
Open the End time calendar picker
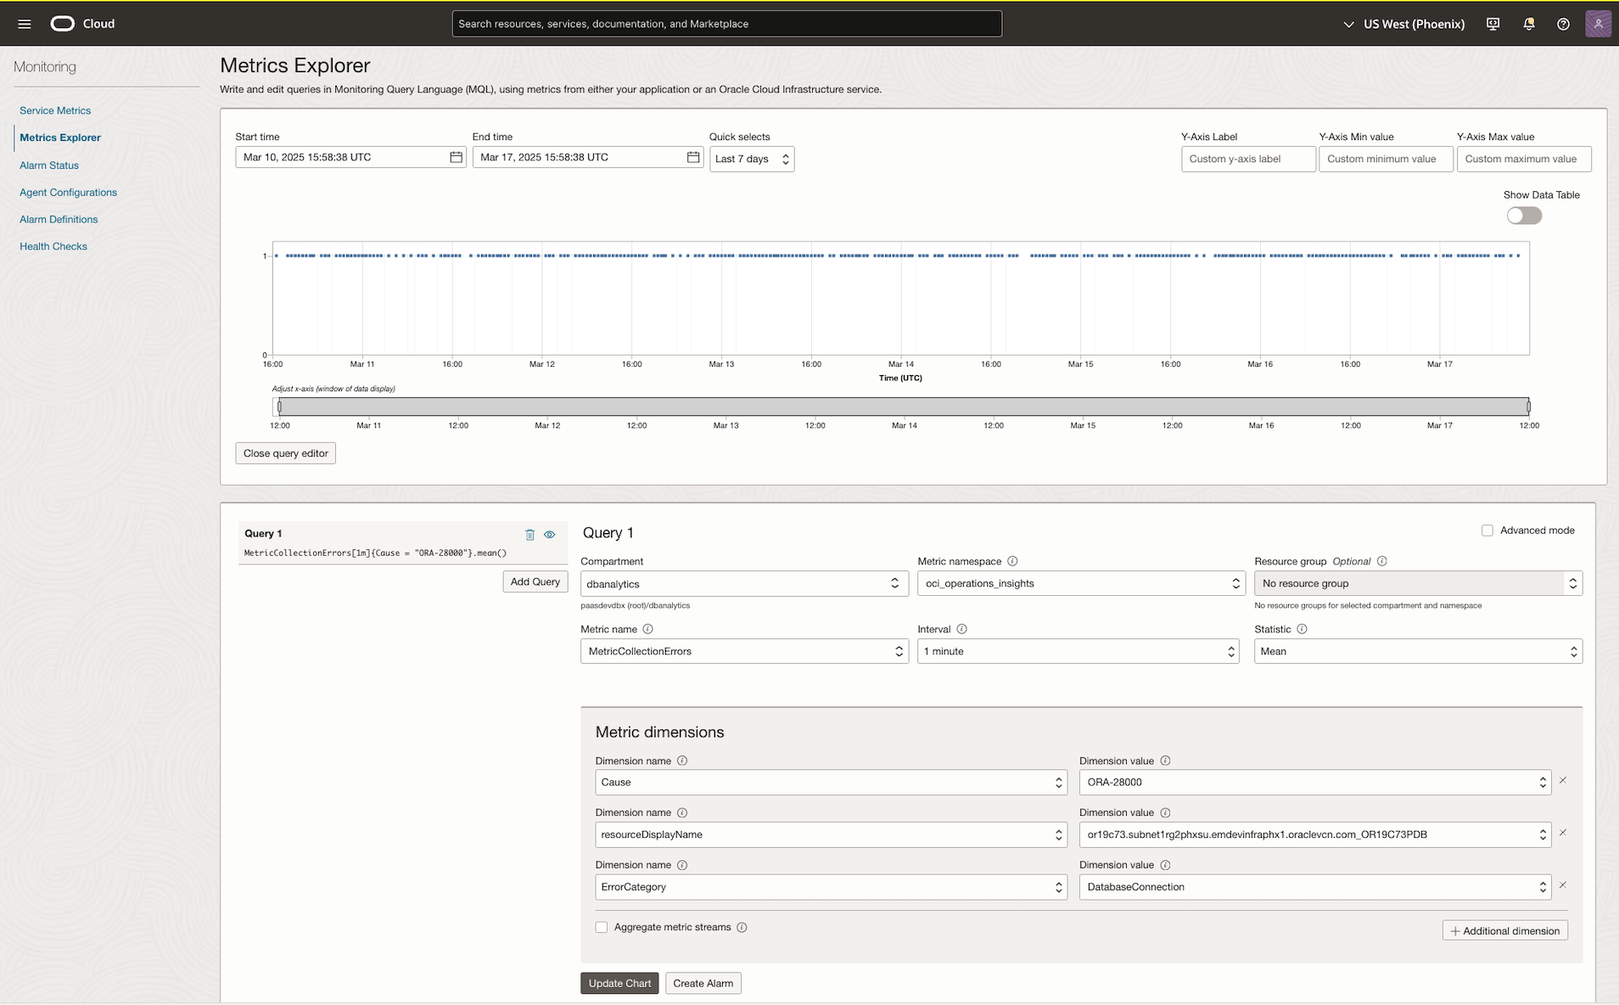[x=692, y=157]
